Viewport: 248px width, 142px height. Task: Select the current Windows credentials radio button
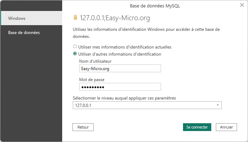(x=75, y=46)
